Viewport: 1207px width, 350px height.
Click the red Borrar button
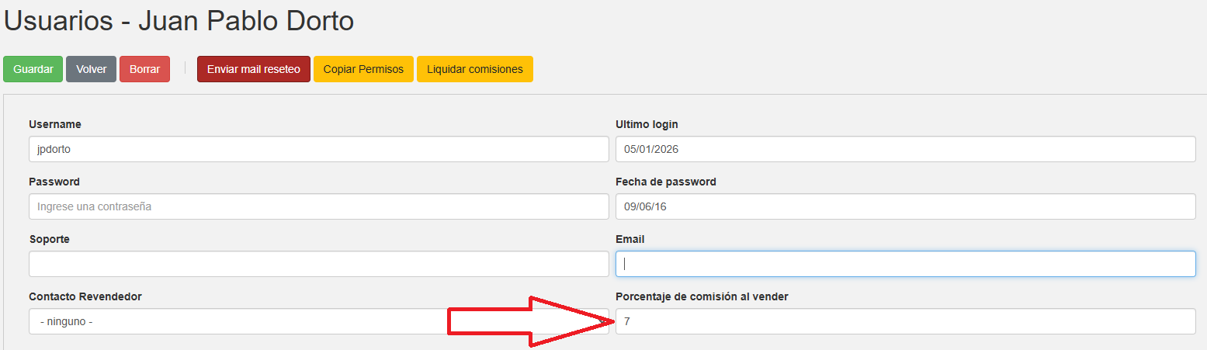pyautogui.click(x=144, y=69)
